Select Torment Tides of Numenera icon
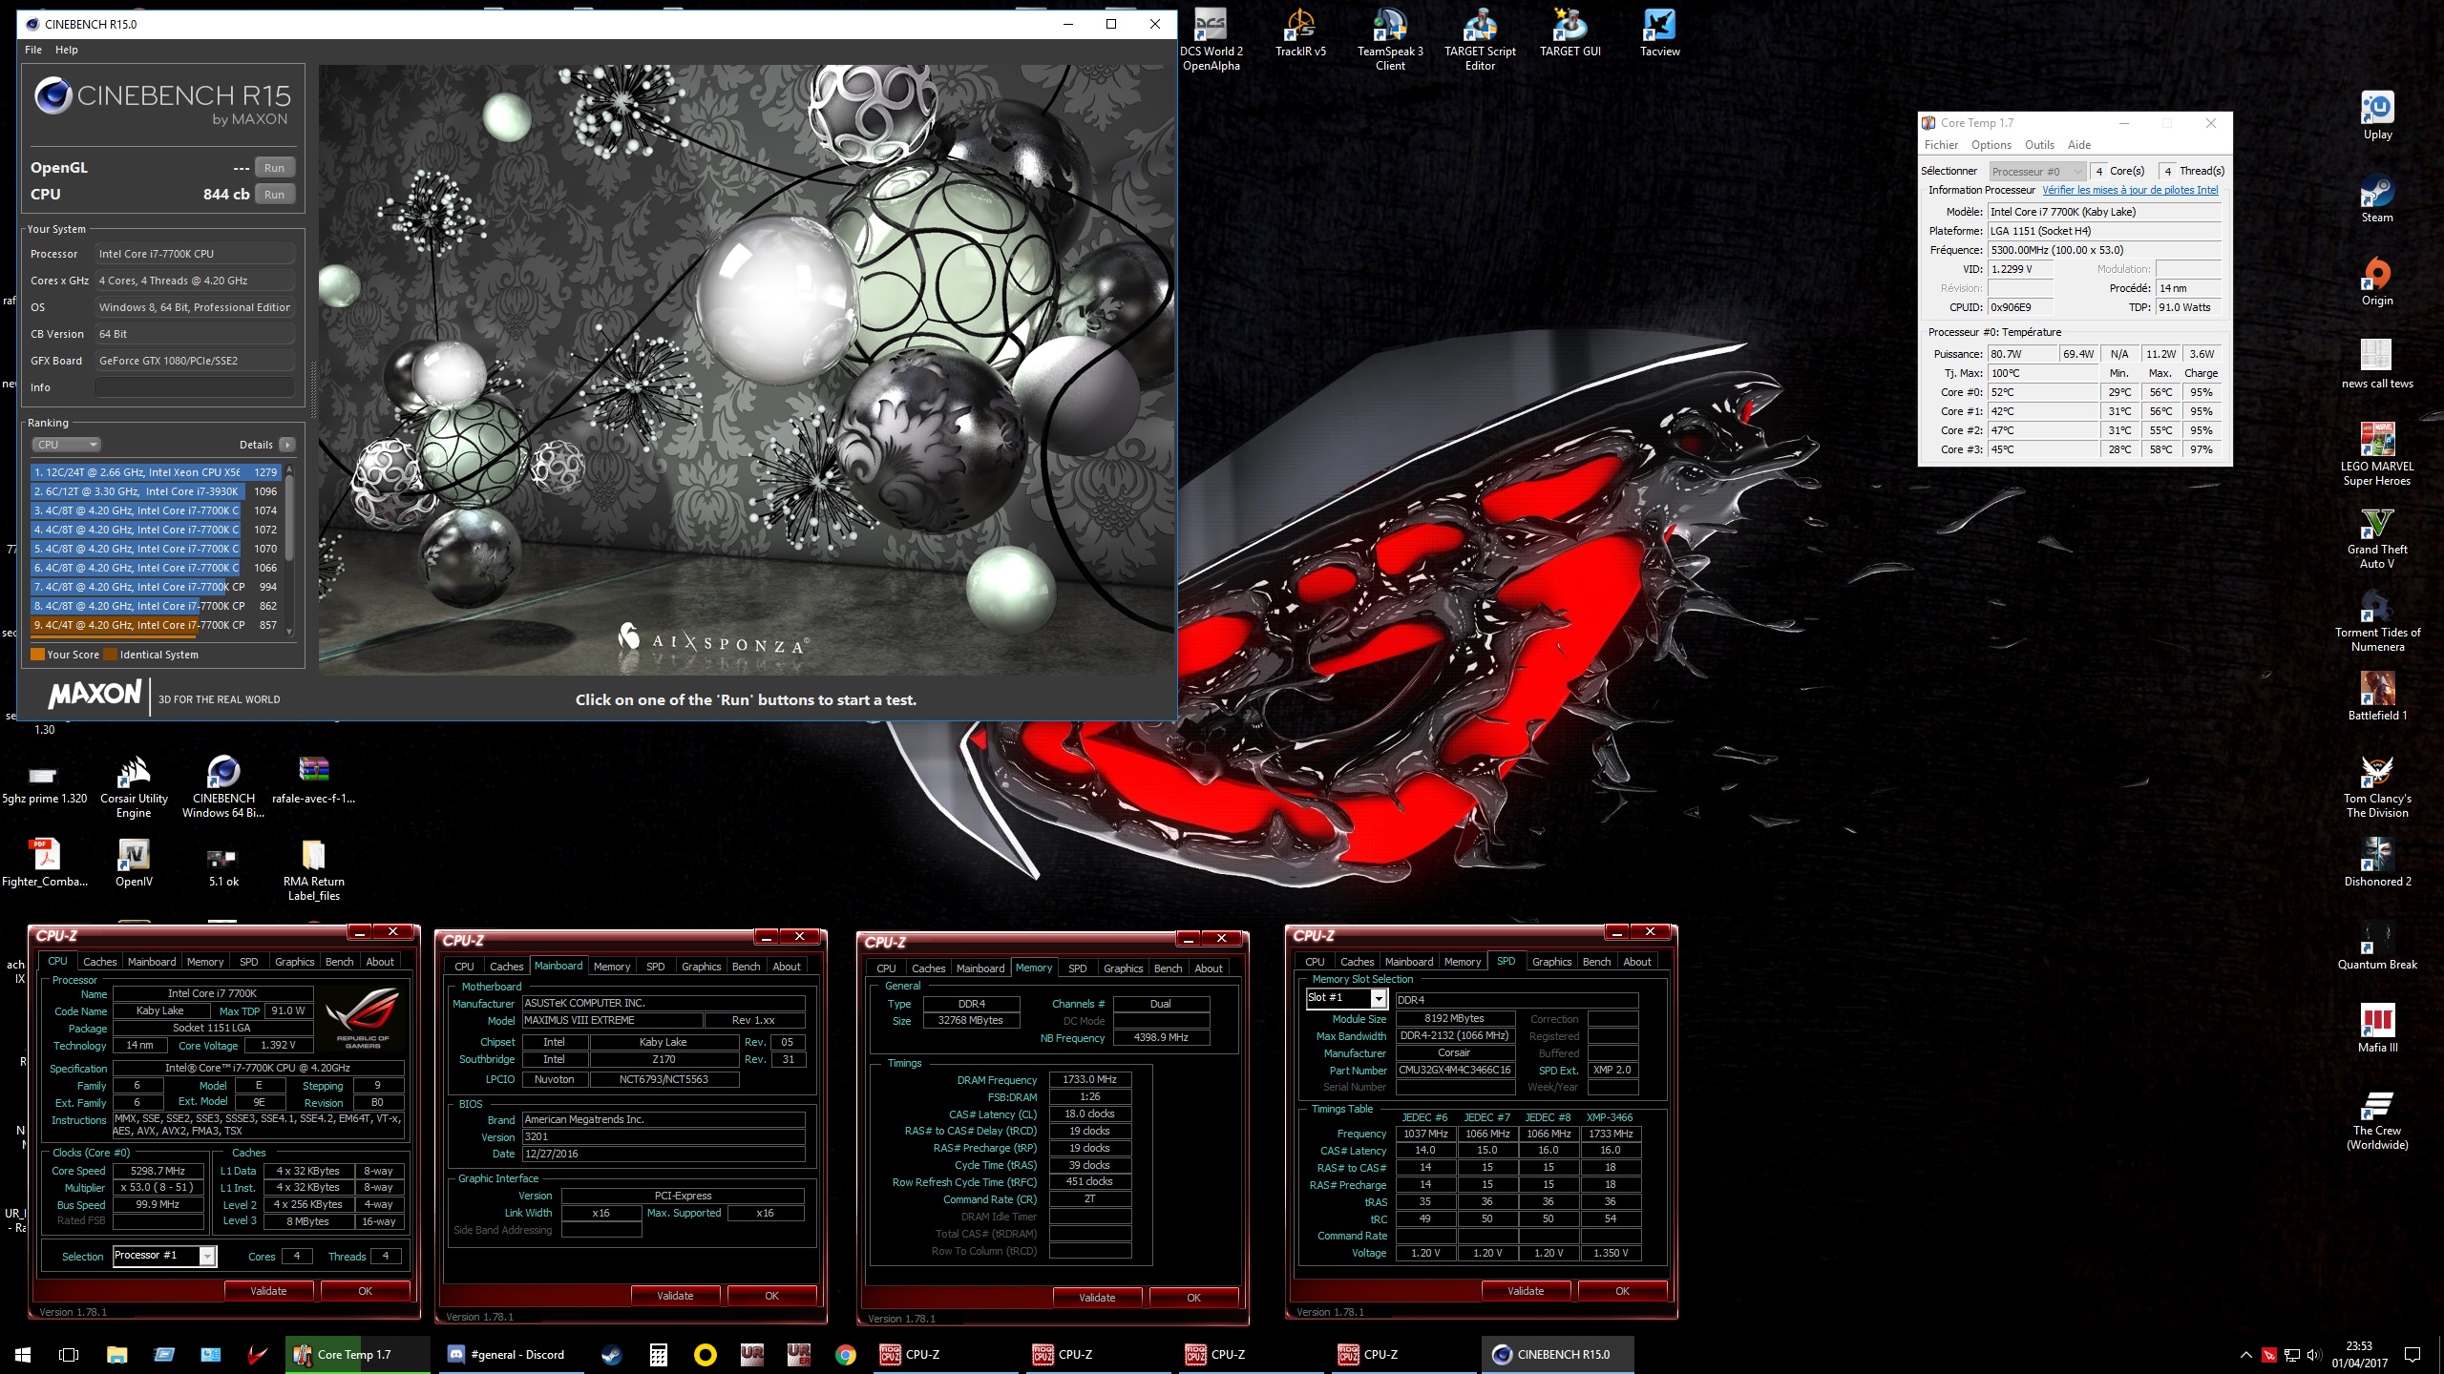This screenshot has height=1374, width=2444. pyautogui.click(x=2377, y=621)
